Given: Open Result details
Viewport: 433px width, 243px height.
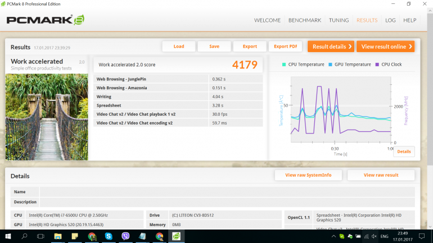Looking at the screenshot, I should click(331, 47).
